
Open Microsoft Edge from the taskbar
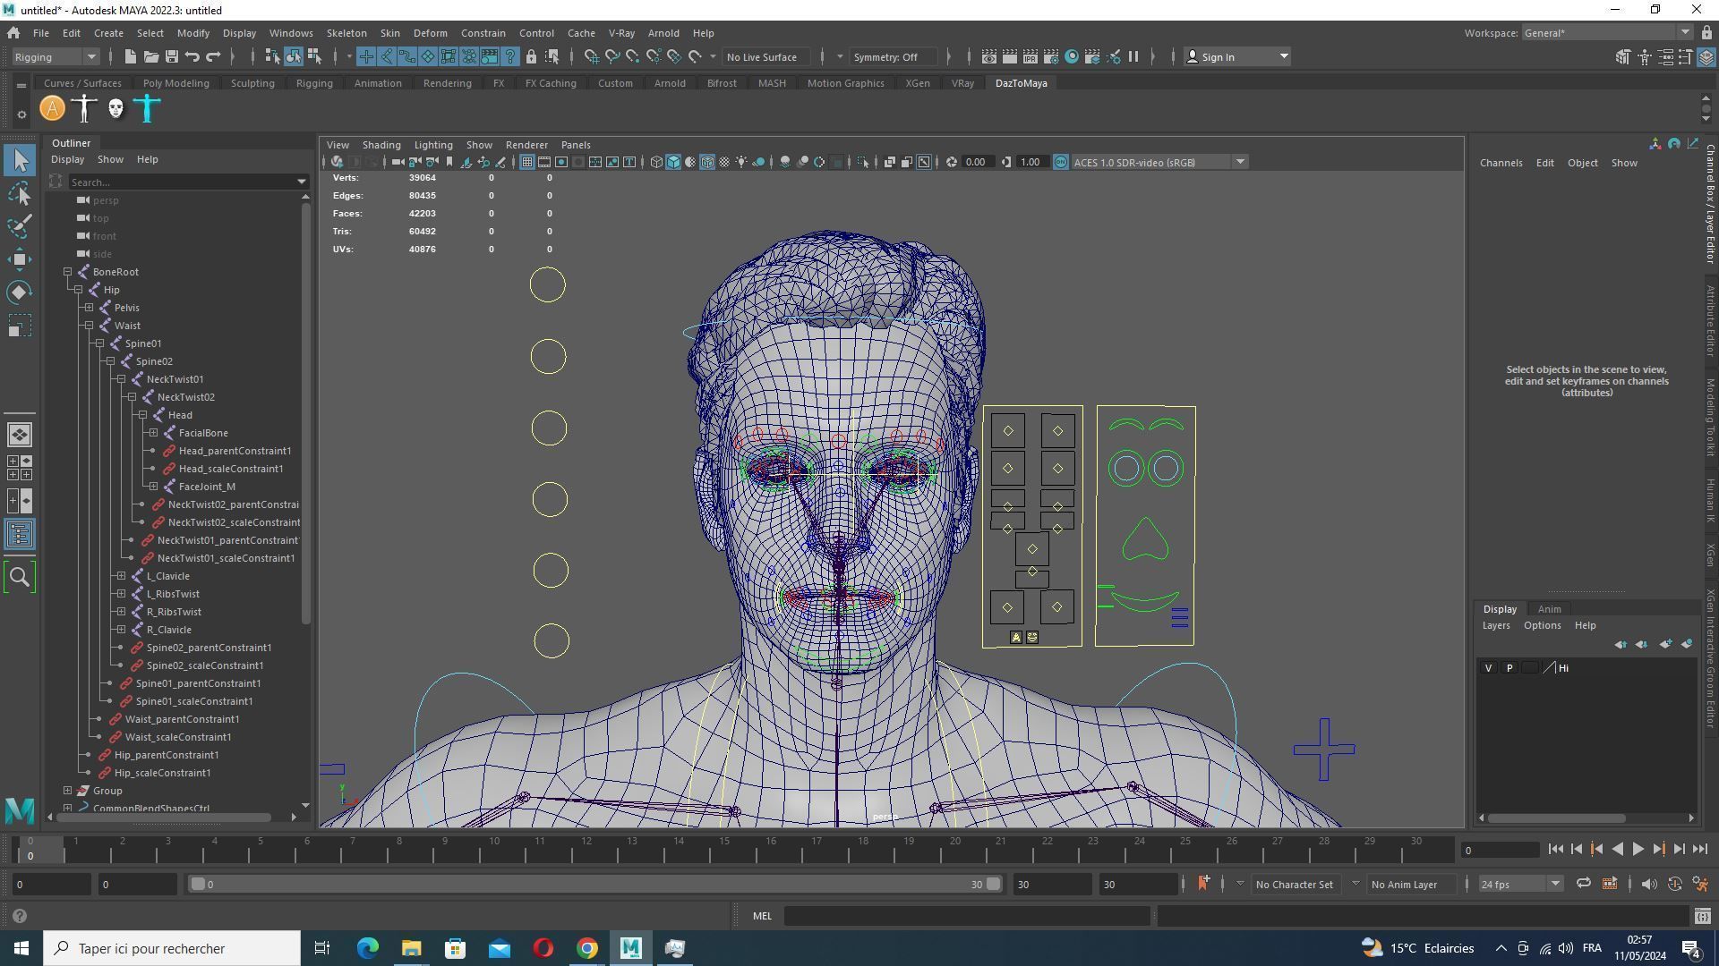367,949
